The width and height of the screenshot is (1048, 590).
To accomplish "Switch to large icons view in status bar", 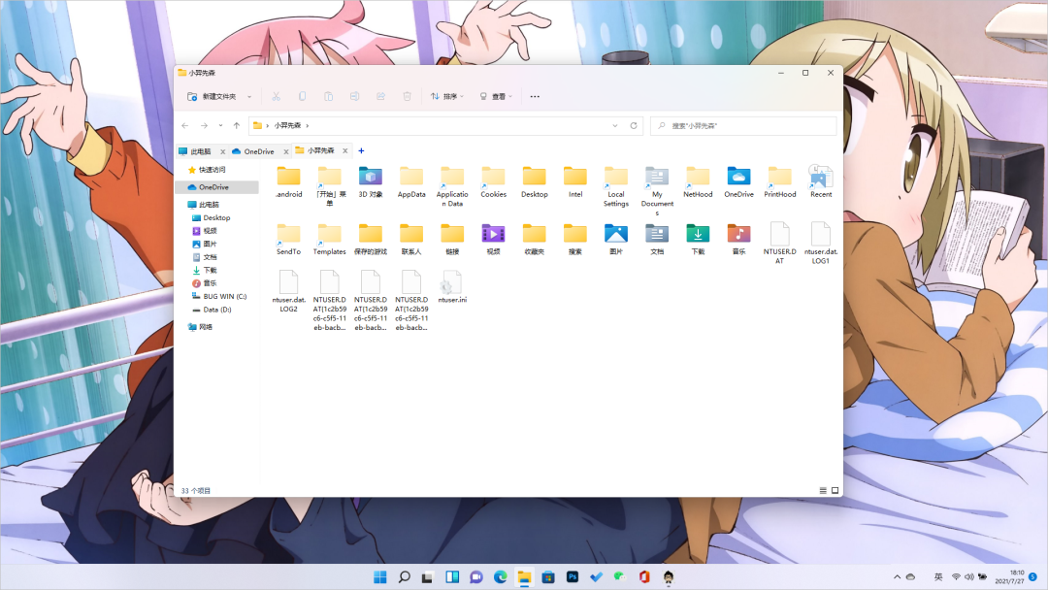I will (x=835, y=491).
